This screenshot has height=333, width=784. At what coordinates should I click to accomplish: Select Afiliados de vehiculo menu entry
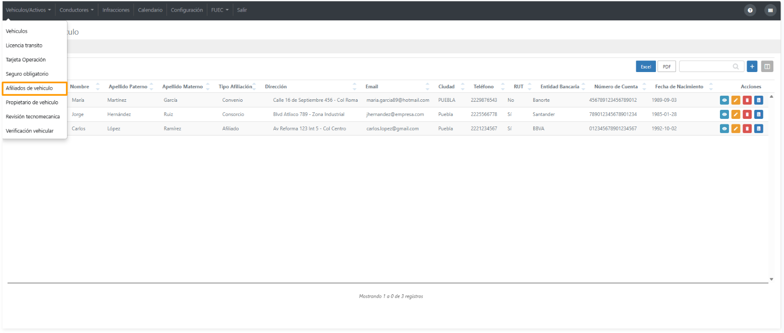pos(35,88)
